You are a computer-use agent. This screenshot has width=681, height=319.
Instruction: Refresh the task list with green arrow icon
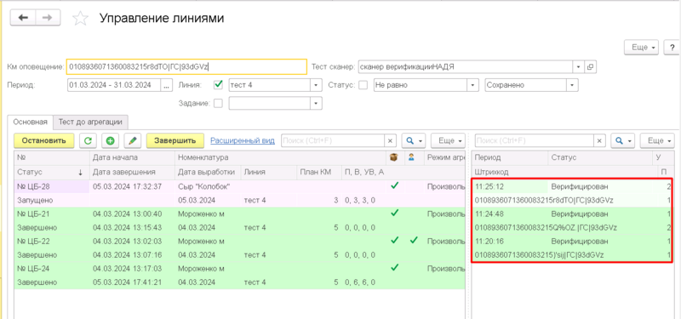coord(89,140)
